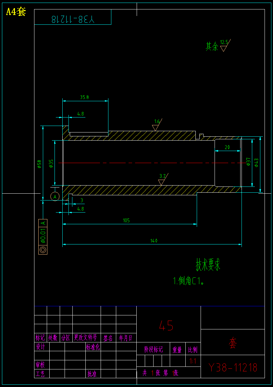
Task: Click the "处数" title block cell
Action: (x=53, y=338)
